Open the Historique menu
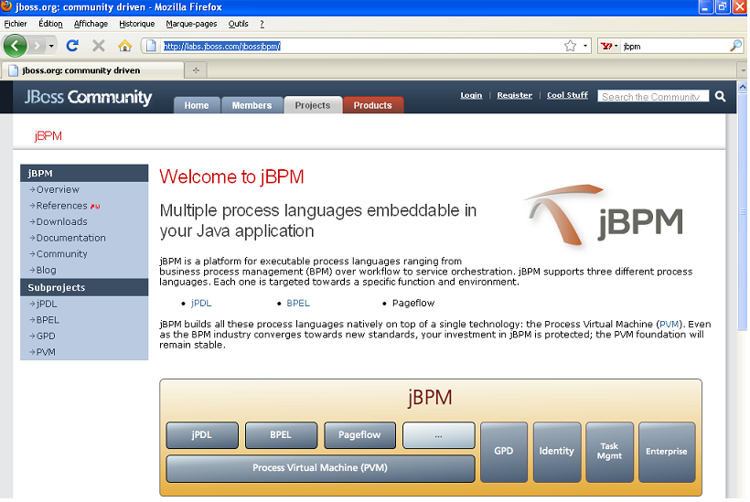This screenshot has height=502, width=750. coord(137,24)
